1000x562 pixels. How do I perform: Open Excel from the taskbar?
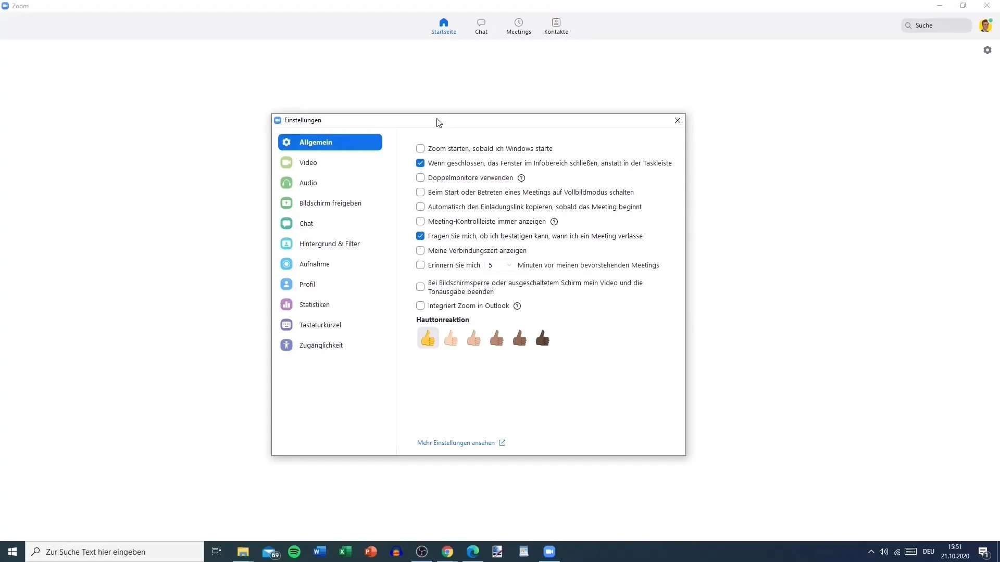(x=345, y=552)
